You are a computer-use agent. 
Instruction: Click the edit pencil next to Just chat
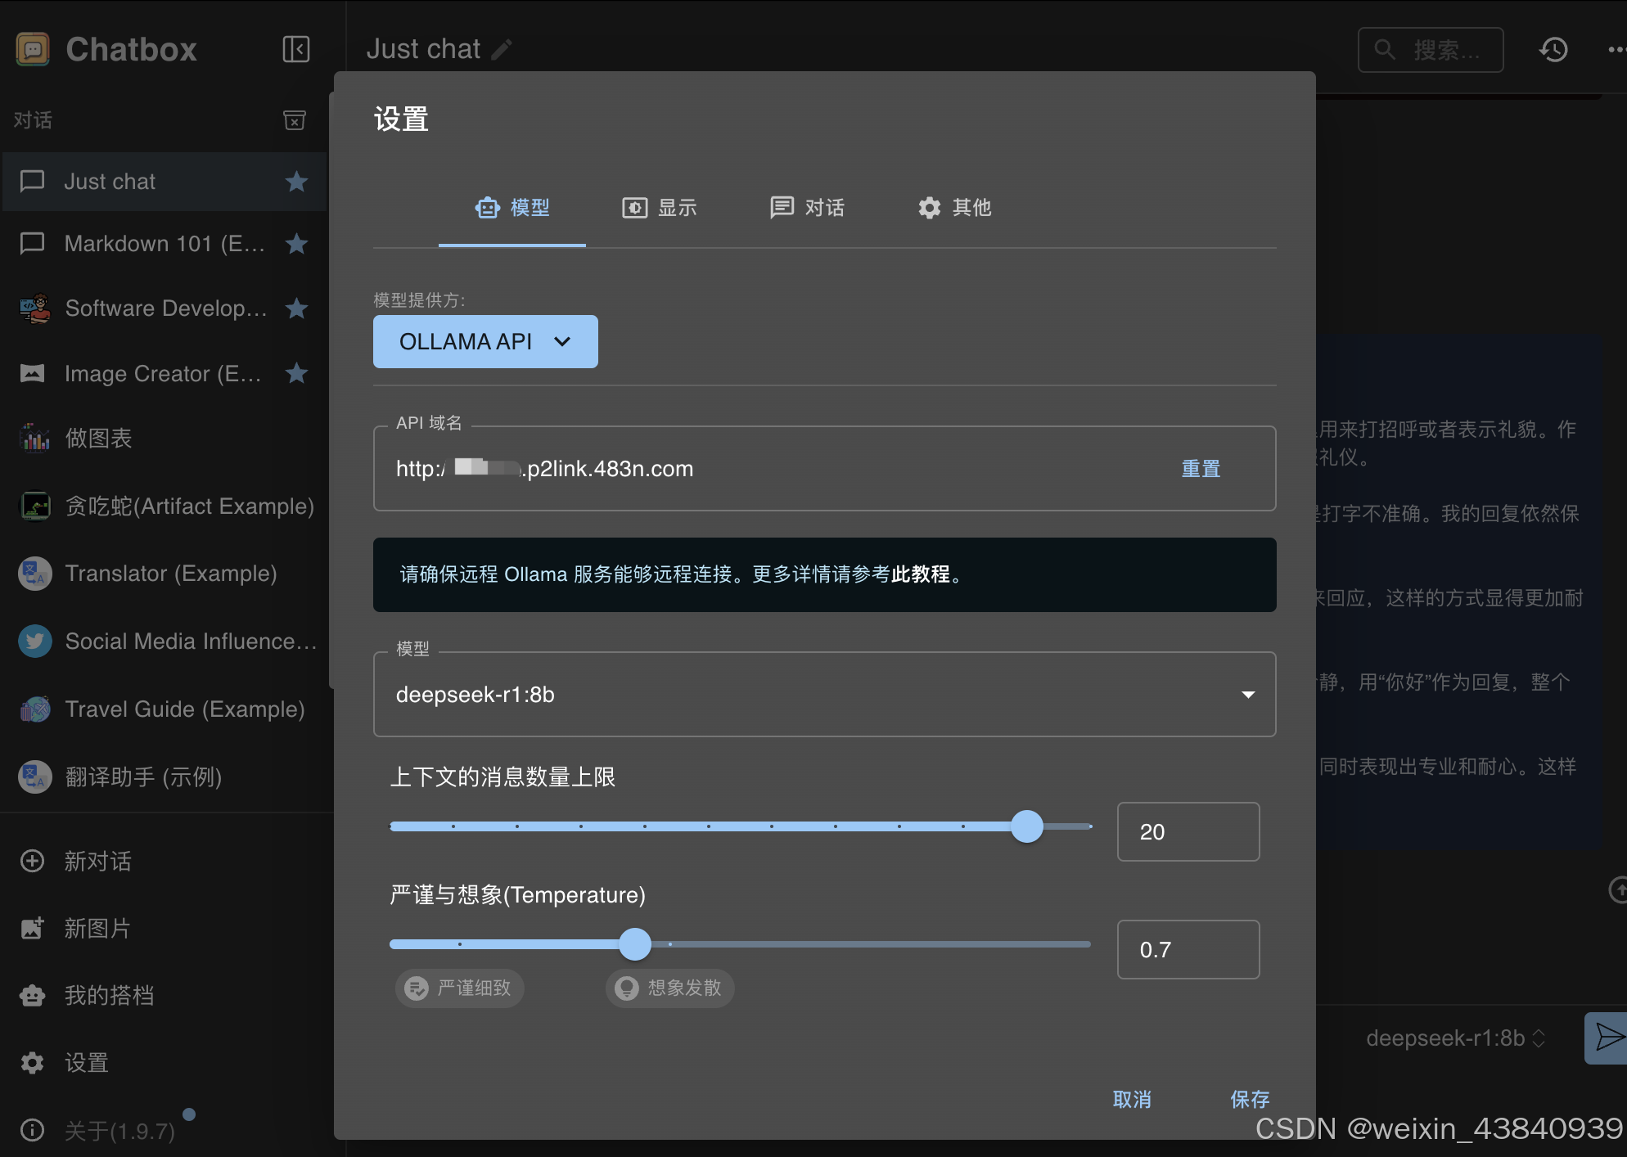(502, 50)
